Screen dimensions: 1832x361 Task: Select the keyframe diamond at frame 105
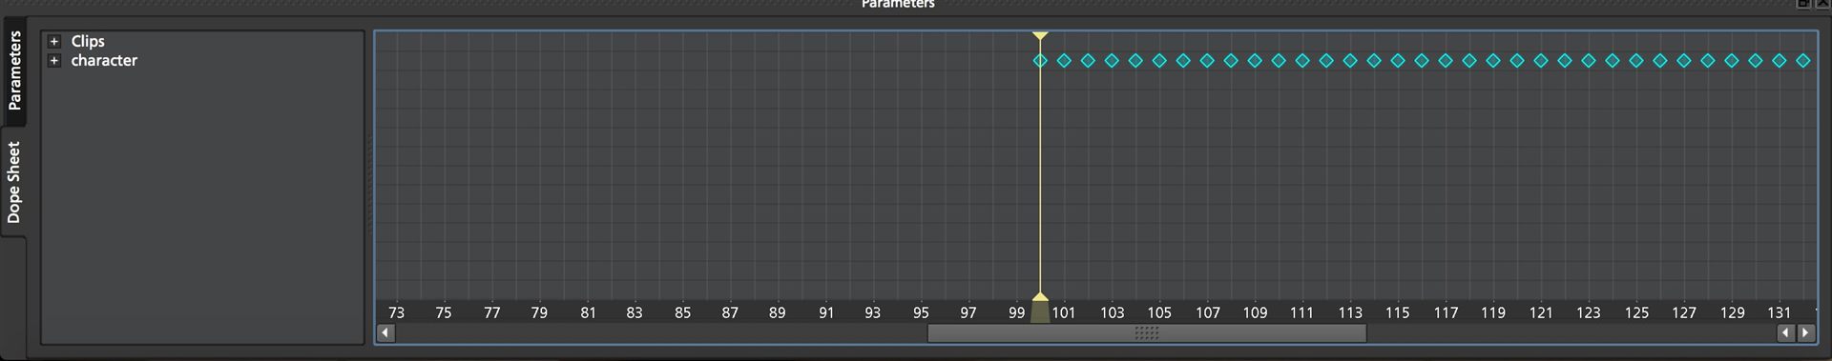coord(1159,60)
